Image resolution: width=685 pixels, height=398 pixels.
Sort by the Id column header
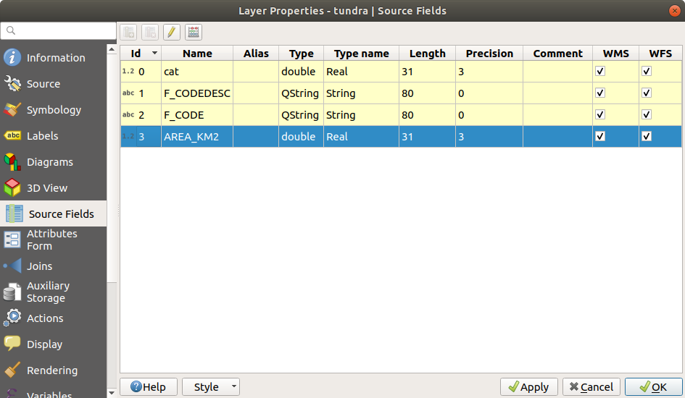(x=141, y=53)
